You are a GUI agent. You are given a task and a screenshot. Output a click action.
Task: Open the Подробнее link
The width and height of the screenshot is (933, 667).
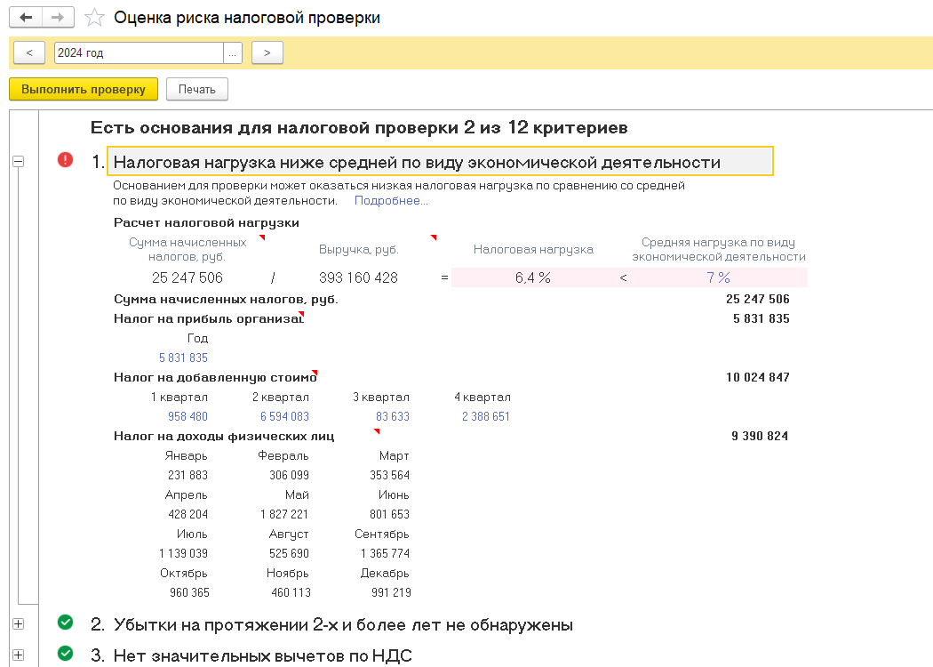click(391, 201)
